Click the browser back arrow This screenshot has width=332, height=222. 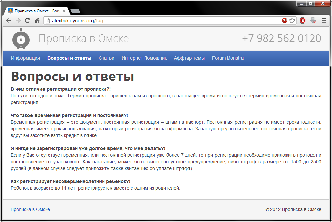coord(9,21)
